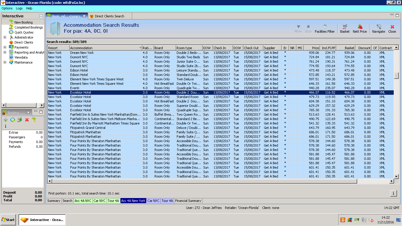Image resolution: width=402 pixels, height=226 pixels.
Task: Select the Eventi hotel result row
Action: coord(75,88)
